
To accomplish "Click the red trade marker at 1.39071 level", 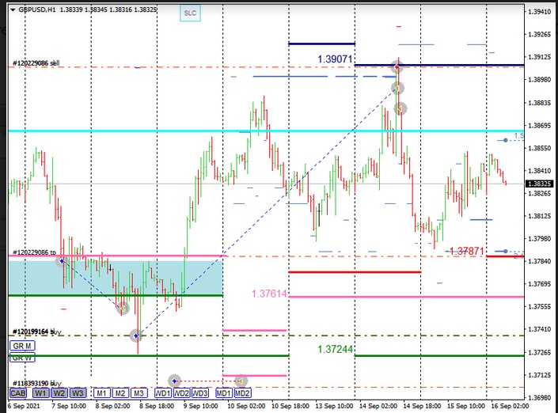I will click(x=397, y=67).
